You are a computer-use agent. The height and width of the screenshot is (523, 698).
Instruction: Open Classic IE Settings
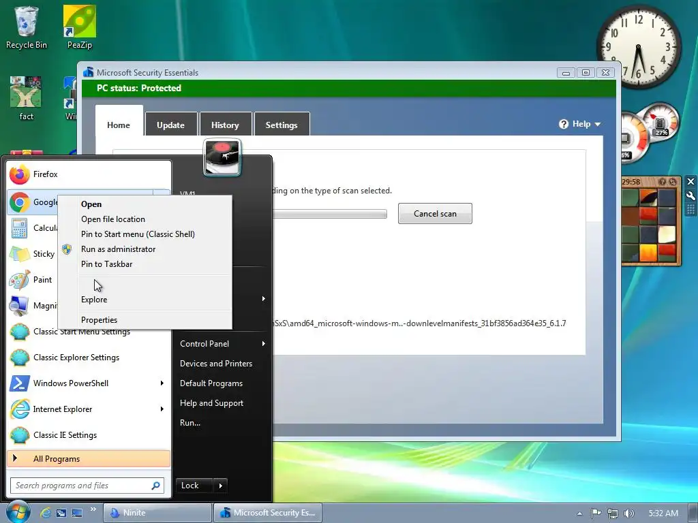click(89, 435)
